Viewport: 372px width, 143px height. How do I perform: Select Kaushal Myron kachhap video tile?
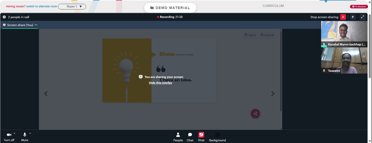[x=344, y=34]
